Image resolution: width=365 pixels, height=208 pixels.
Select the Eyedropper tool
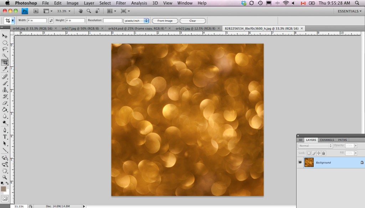click(5, 69)
